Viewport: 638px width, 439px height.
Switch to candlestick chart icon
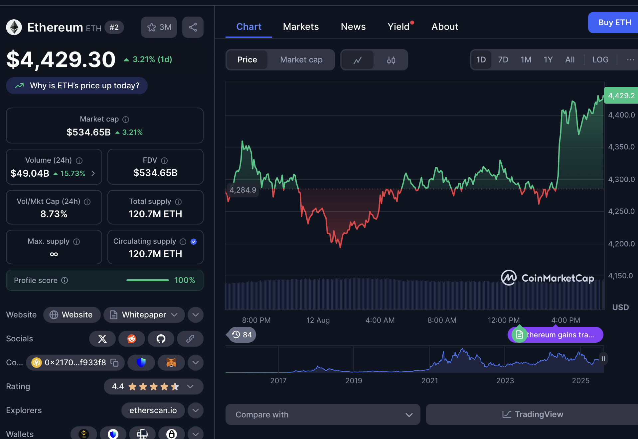coord(391,60)
